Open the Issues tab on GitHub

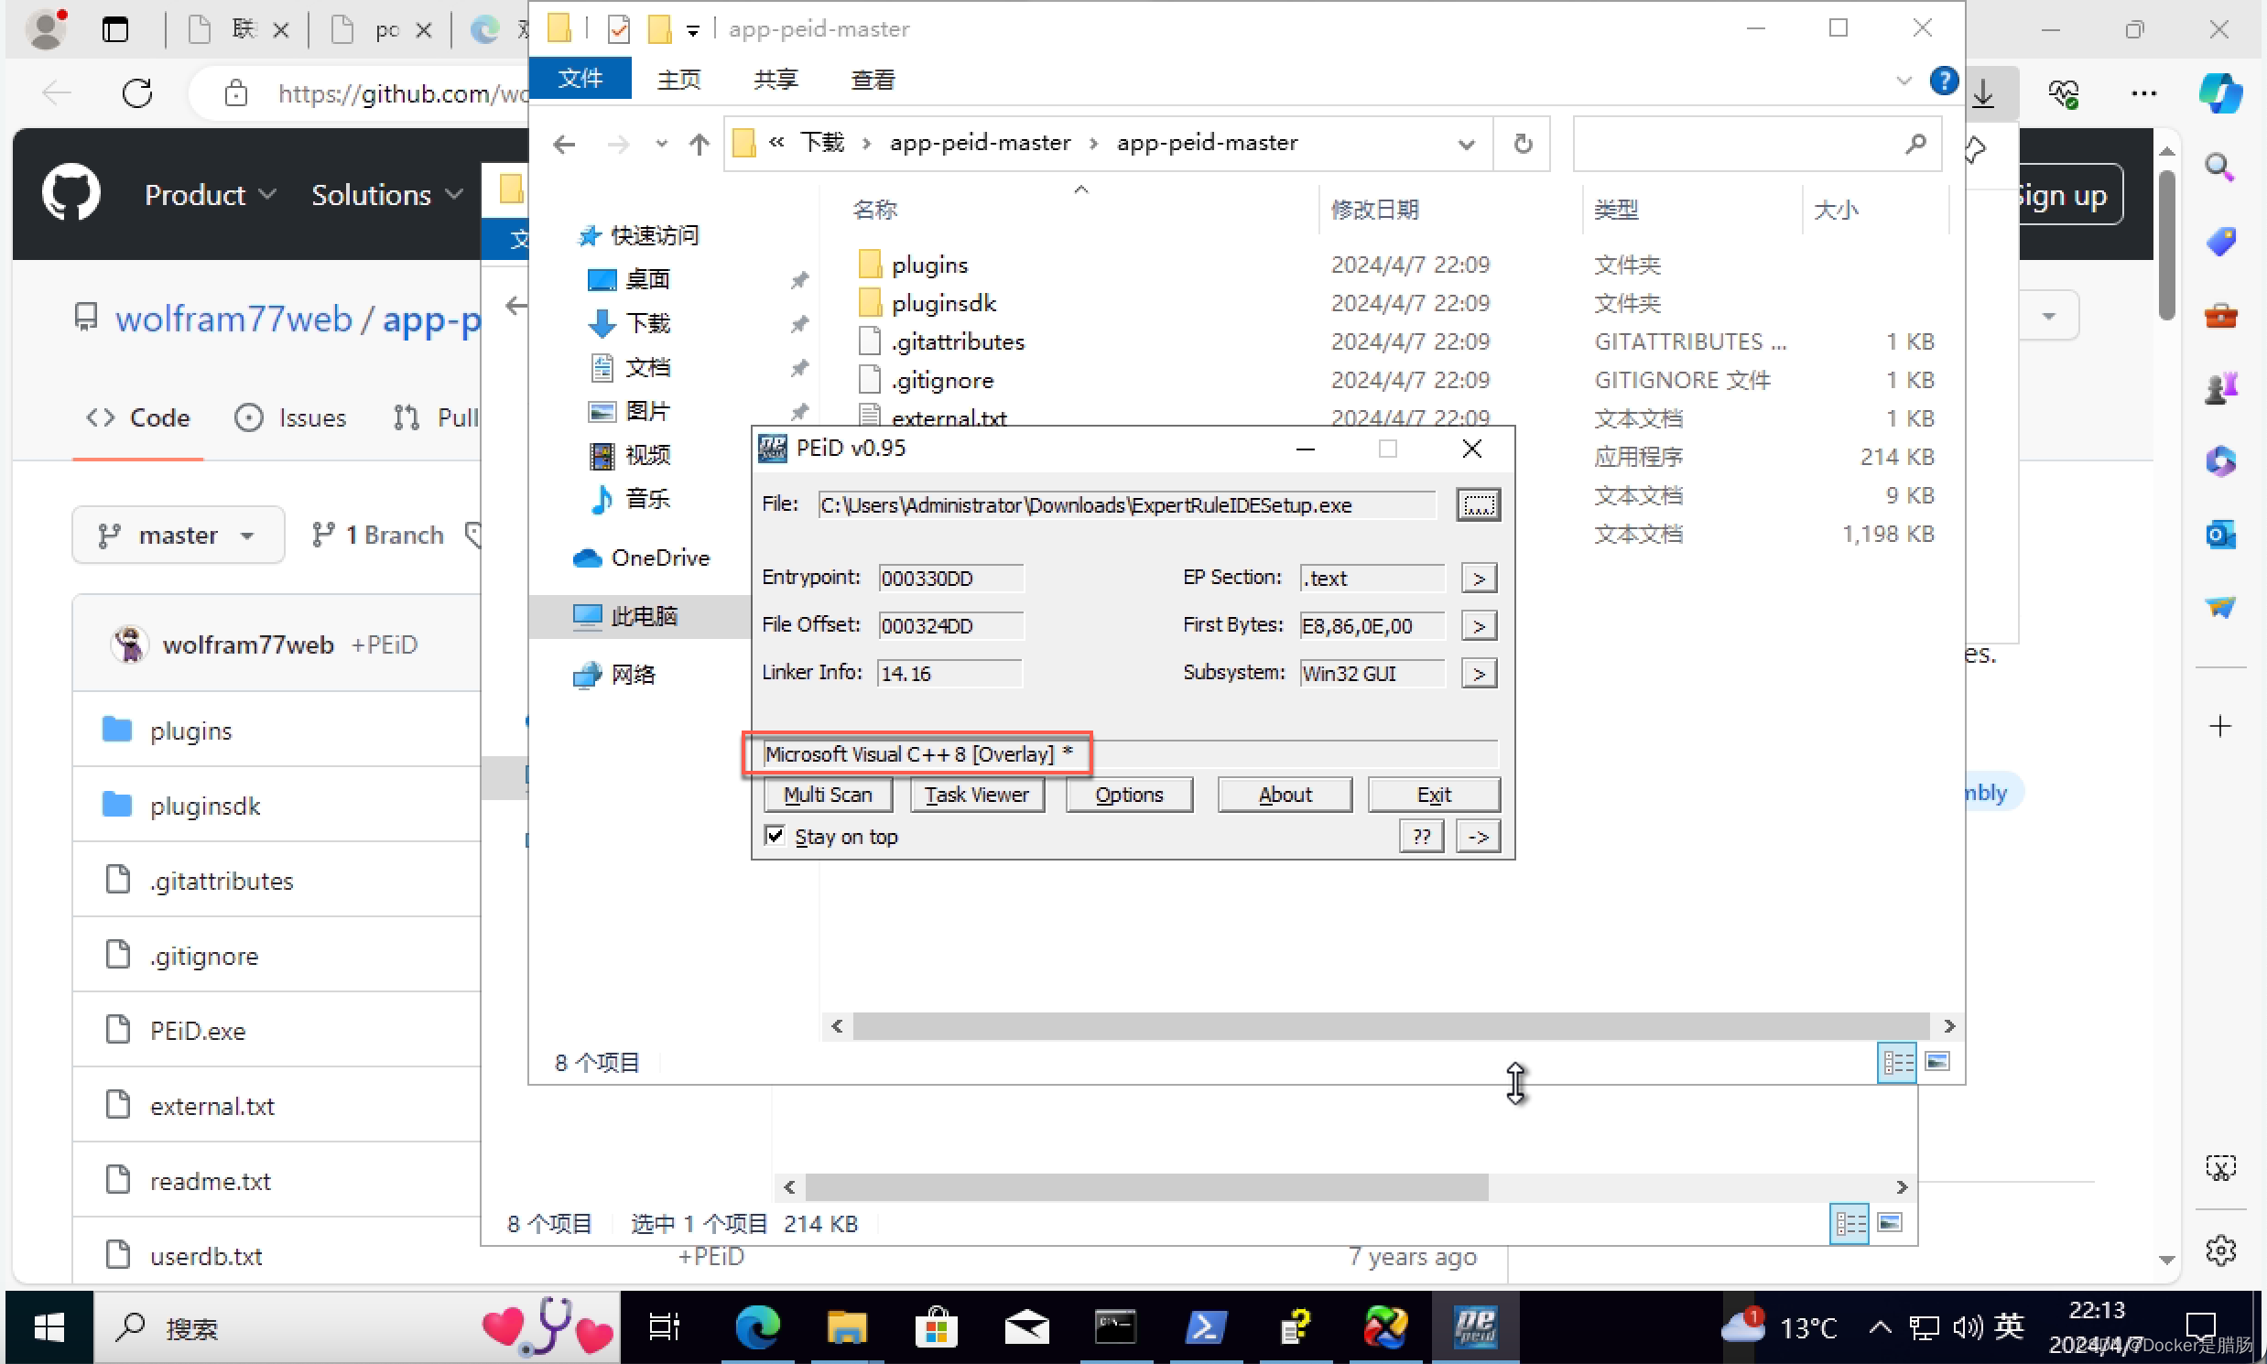[x=290, y=418]
